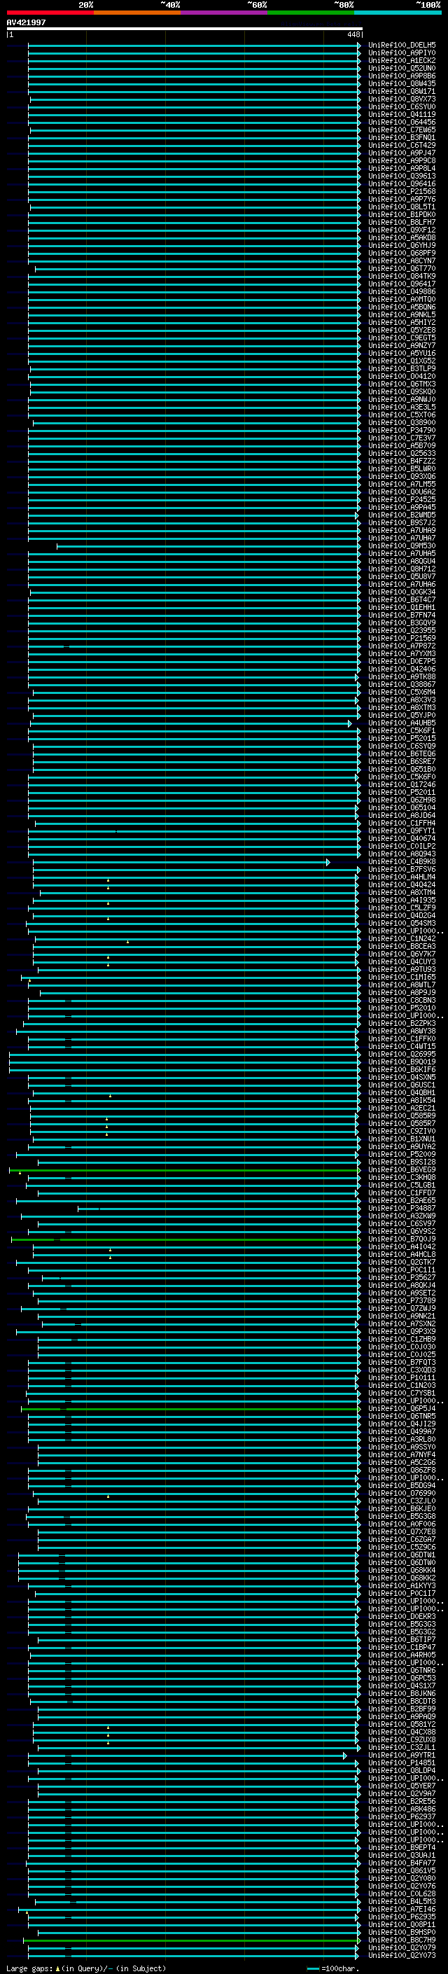Select the UniRef100_O65104 label

click(402, 807)
